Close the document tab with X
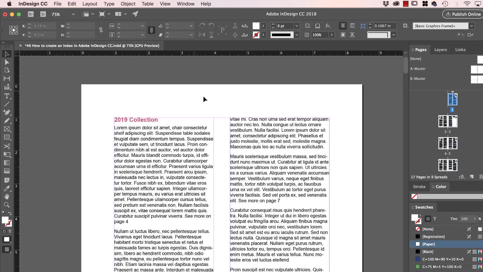Viewport: 483px width, 272px height. tap(20, 46)
